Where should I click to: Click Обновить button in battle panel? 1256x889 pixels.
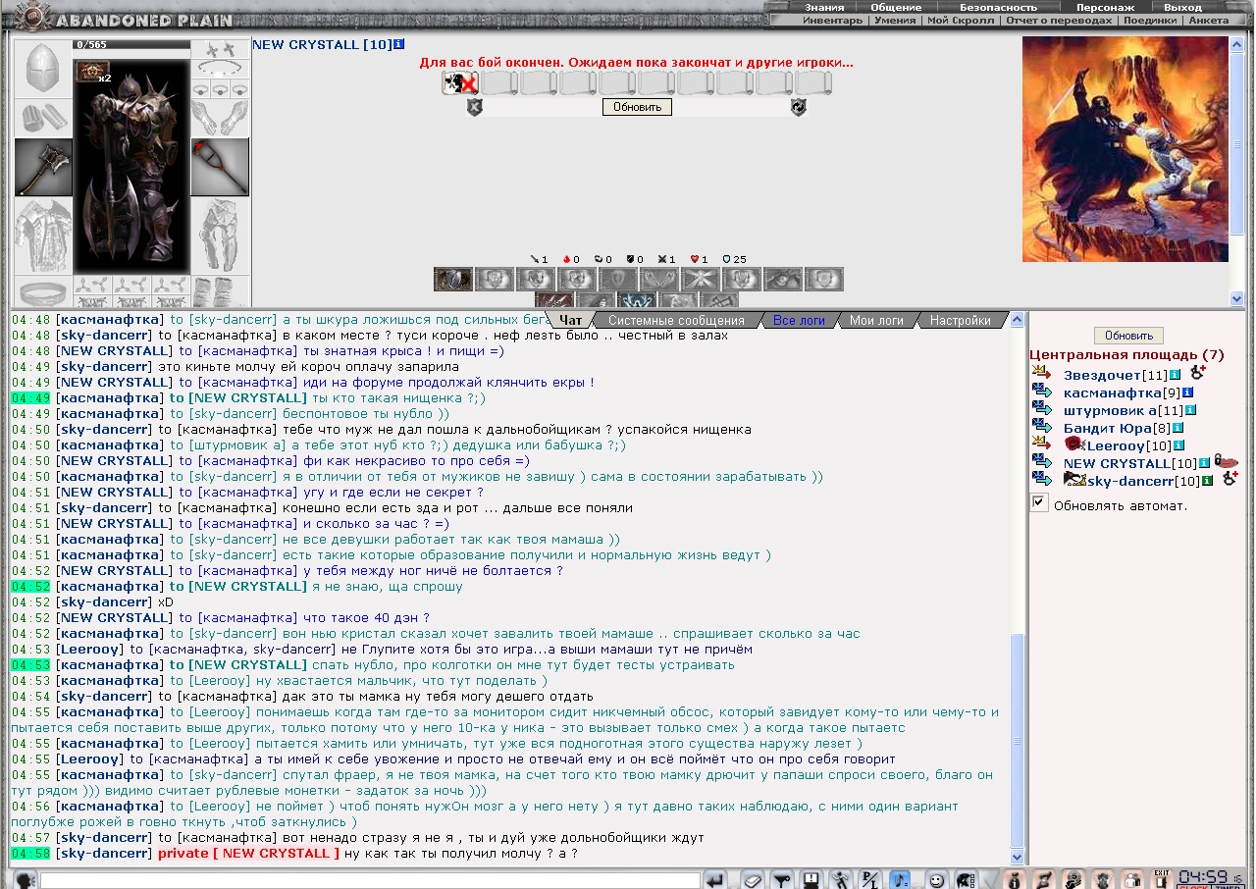pos(637,107)
